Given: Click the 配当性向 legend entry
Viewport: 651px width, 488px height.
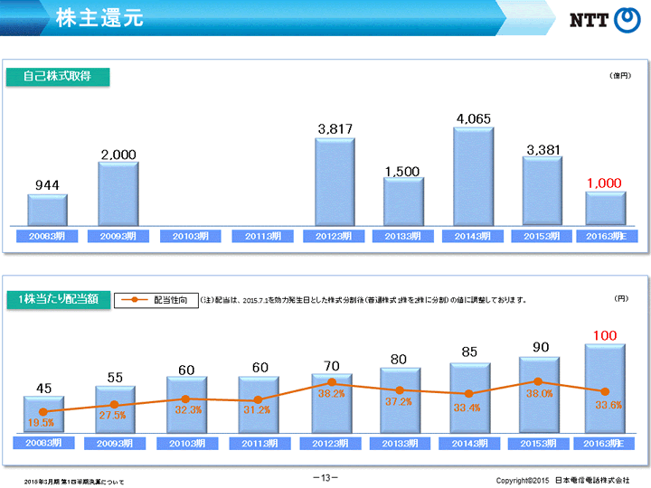Looking at the screenshot, I should (156, 300).
